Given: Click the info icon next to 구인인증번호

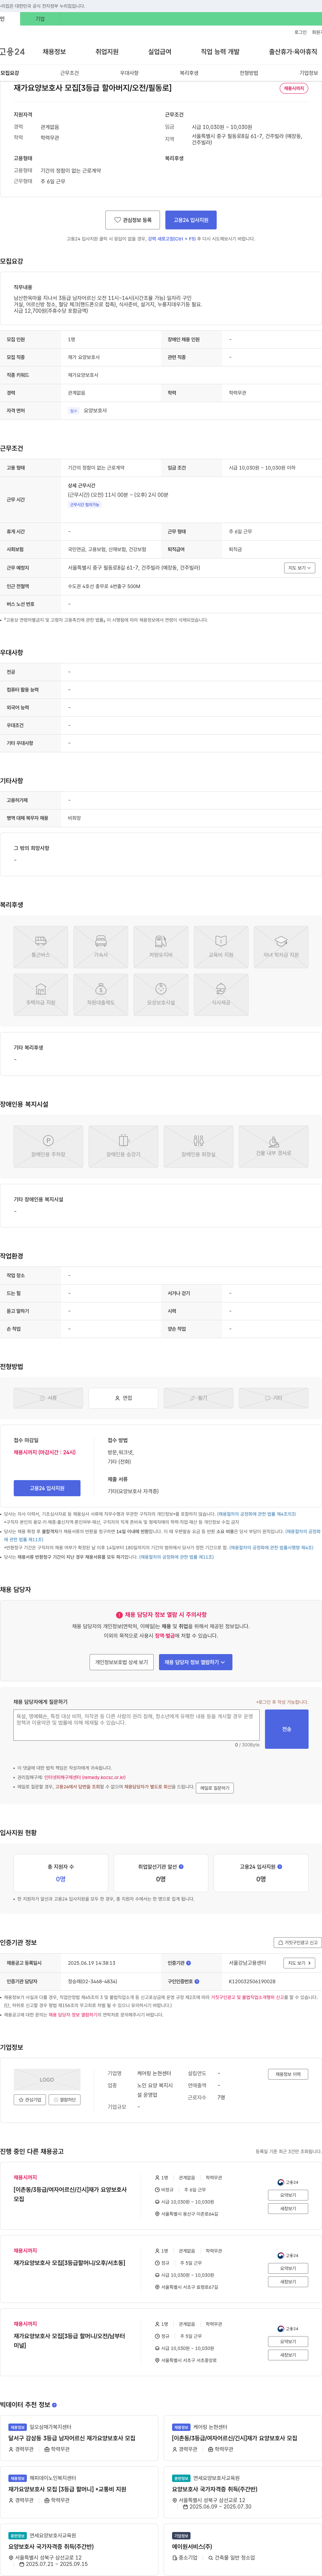Looking at the screenshot, I should 197,1981.
